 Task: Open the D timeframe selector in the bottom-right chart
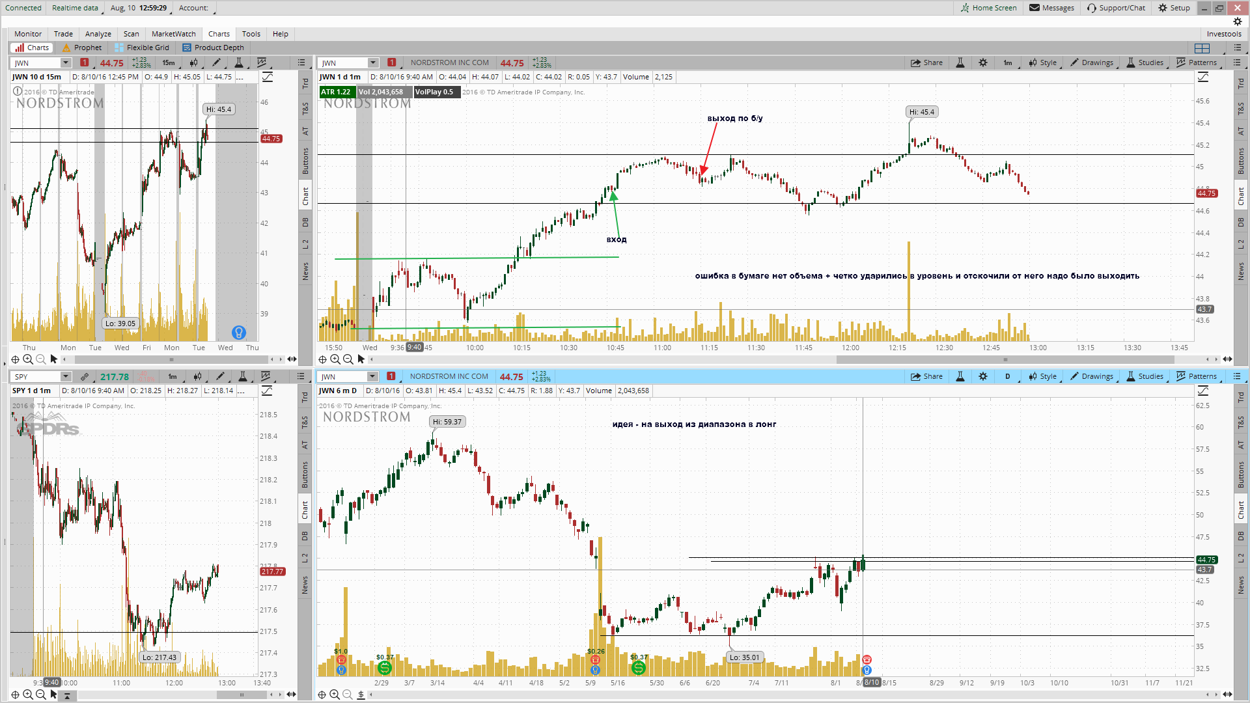[1008, 377]
